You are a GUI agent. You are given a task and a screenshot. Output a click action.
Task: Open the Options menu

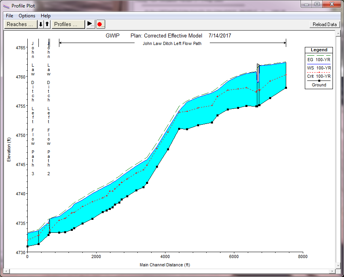27,16
